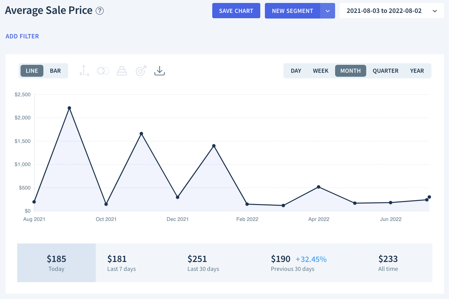Open the date range 2021-08-03 to 2022-08-02 dropdown
449x299 pixels.
(x=392, y=11)
